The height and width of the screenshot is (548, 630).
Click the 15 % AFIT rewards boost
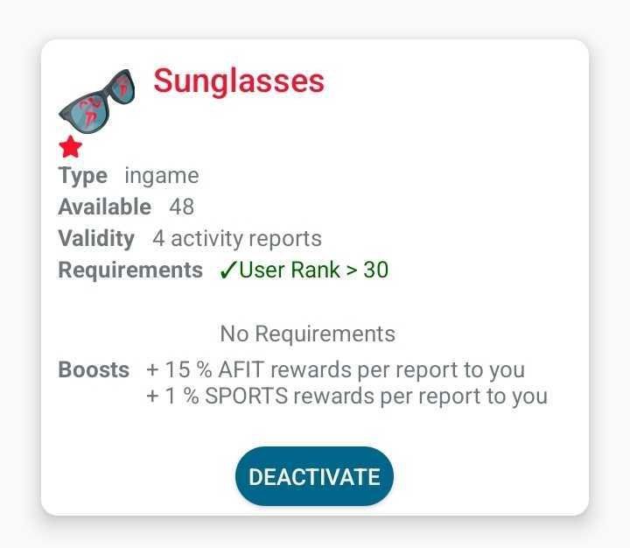pyautogui.click(x=336, y=370)
